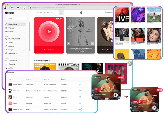This screenshot has height=115, width=164.
Task: Toggle repeat mode
Action: pos(52,13)
